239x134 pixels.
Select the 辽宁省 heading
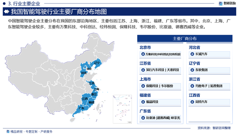[194, 63]
